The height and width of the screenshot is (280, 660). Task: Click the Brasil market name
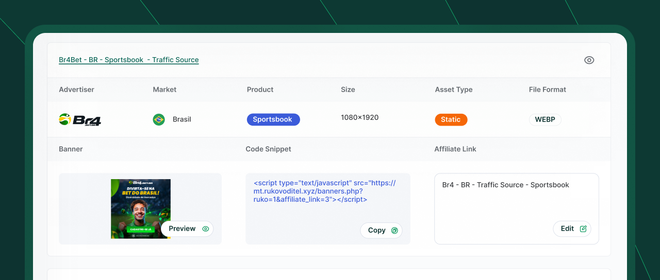coord(182,119)
